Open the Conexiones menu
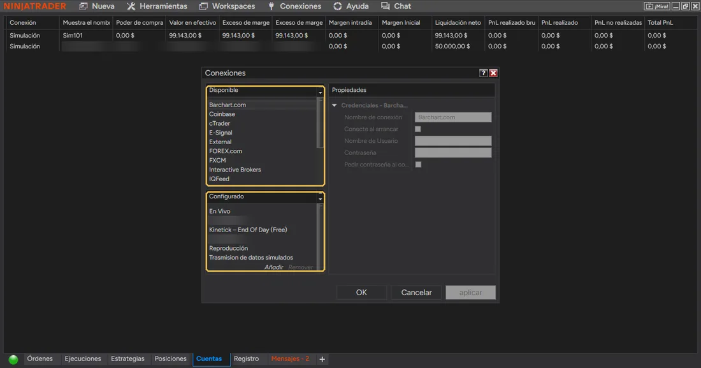 click(x=294, y=6)
